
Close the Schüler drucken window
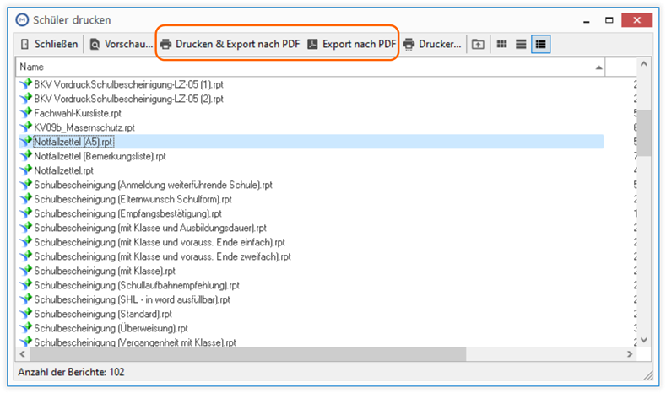[x=636, y=20]
